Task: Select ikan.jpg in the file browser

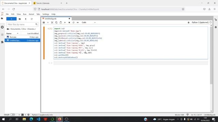Action: tap(22, 37)
